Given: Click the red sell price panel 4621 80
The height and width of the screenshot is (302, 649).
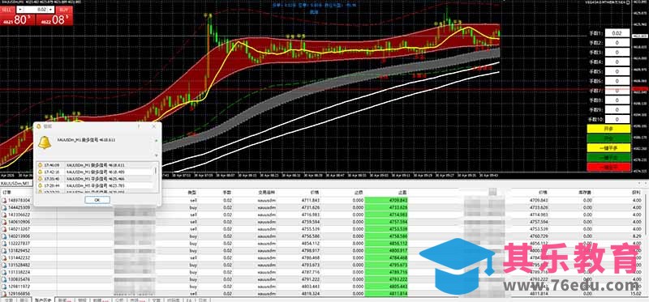Looking at the screenshot, I should (17, 19).
